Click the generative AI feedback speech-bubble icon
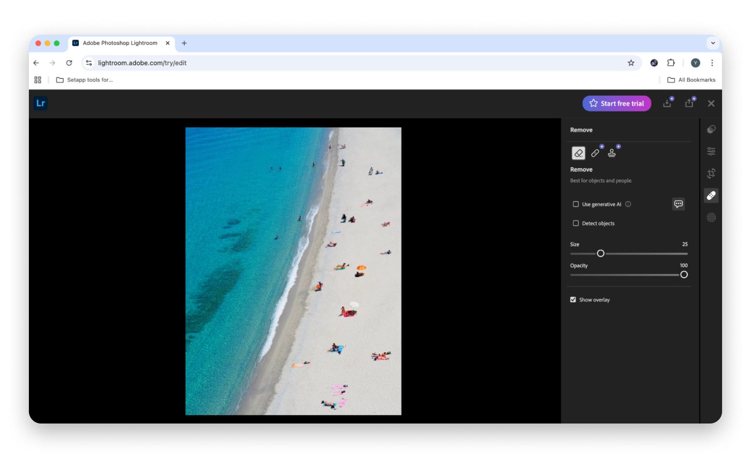Image resolution: width=751 pixels, height=462 pixels. click(x=678, y=204)
